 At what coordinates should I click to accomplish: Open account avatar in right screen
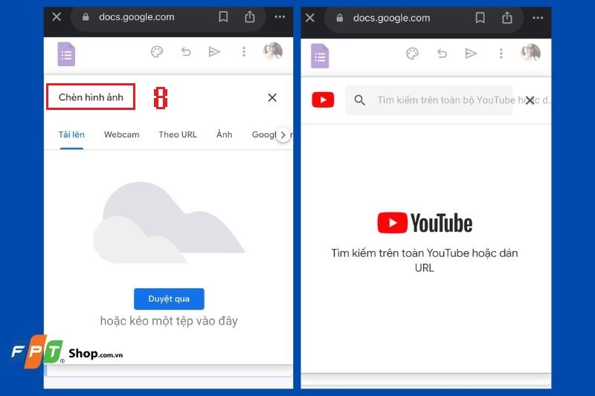pos(530,53)
